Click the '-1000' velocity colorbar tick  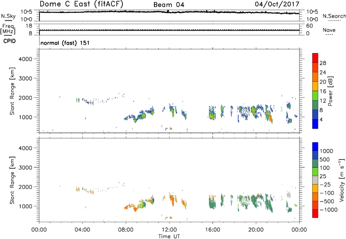(x=328, y=210)
